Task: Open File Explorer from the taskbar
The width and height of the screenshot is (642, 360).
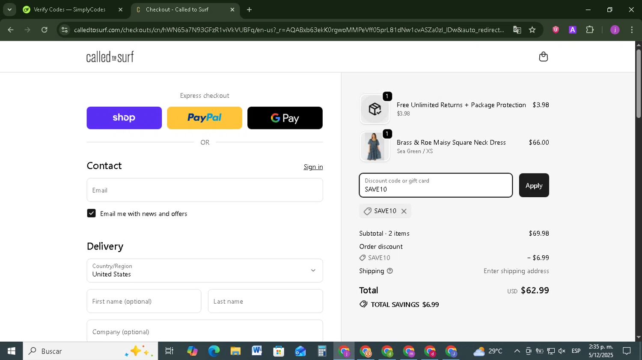Action: coord(235,351)
